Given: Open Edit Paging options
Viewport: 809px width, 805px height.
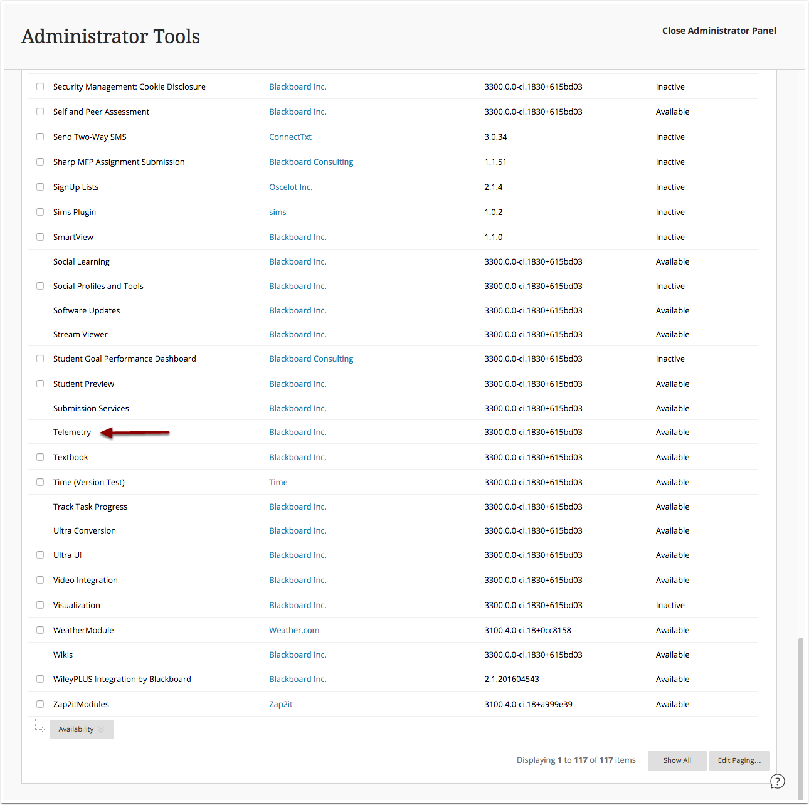Looking at the screenshot, I should pos(739,760).
